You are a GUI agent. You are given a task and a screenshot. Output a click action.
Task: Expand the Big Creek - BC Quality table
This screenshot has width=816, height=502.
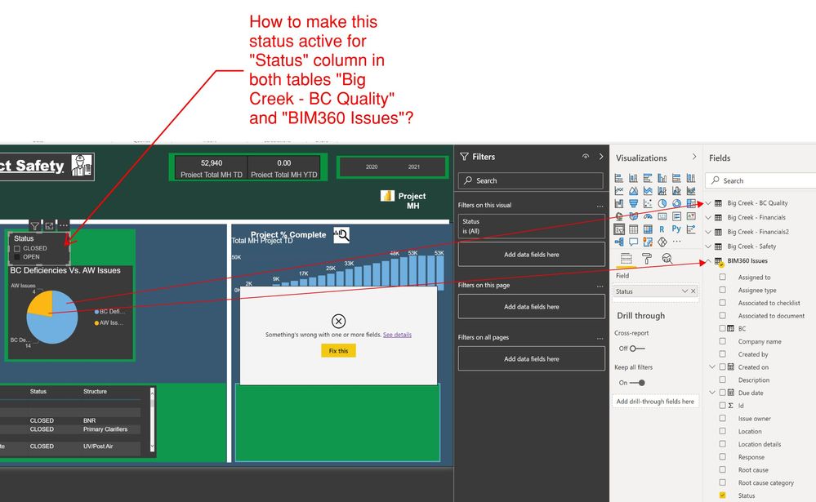[708, 203]
